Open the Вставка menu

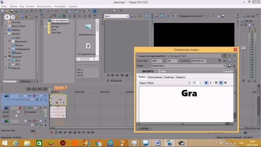(x=30, y=6)
